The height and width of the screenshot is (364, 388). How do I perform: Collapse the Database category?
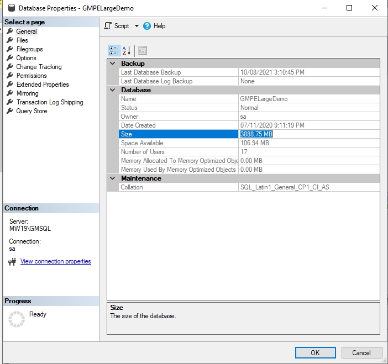coord(113,90)
